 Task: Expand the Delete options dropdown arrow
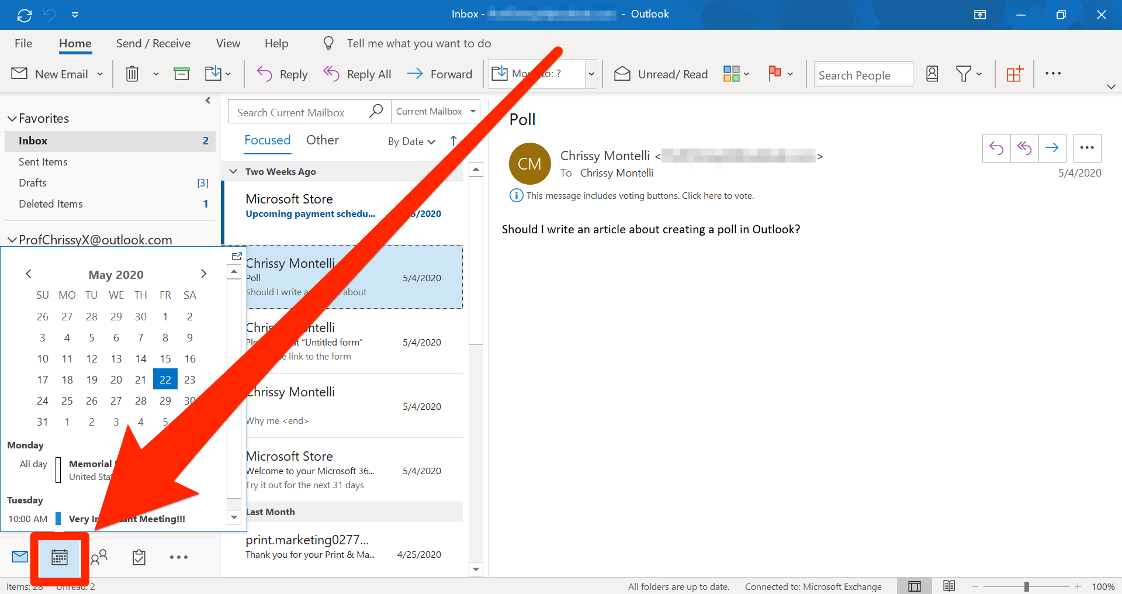(156, 74)
